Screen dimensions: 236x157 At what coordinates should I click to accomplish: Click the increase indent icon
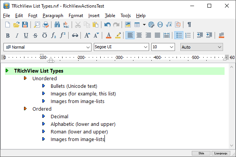coord(209,35)
